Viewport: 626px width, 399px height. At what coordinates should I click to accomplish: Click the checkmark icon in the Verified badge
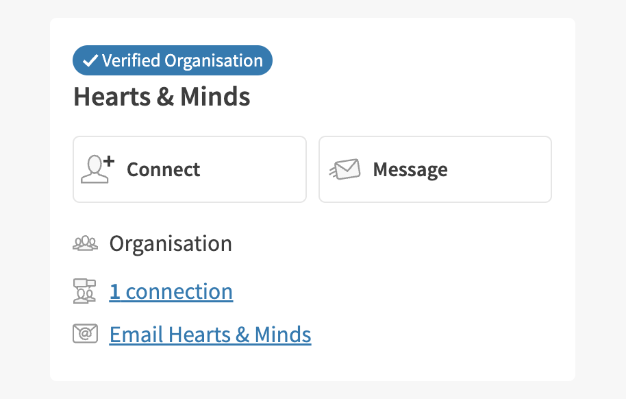(x=91, y=61)
